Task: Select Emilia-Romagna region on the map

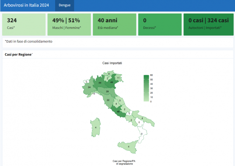Action: [107, 91]
